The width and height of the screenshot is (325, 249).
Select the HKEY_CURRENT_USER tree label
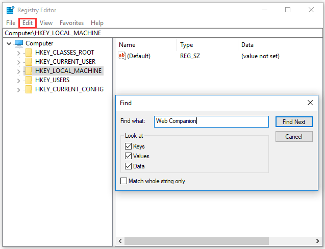[65, 62]
